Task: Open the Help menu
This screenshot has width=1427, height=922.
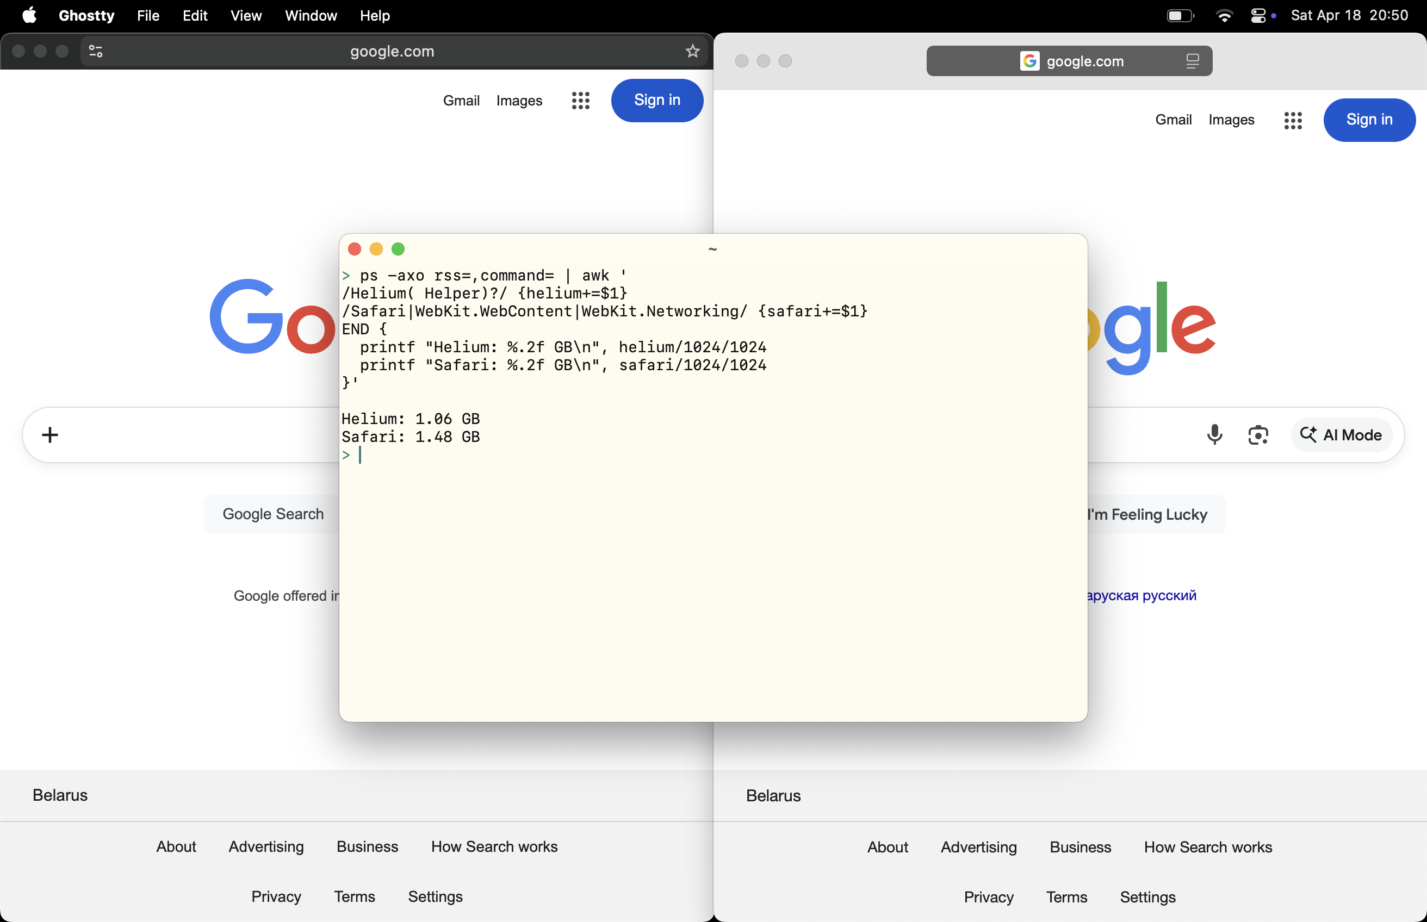Action: (x=375, y=16)
